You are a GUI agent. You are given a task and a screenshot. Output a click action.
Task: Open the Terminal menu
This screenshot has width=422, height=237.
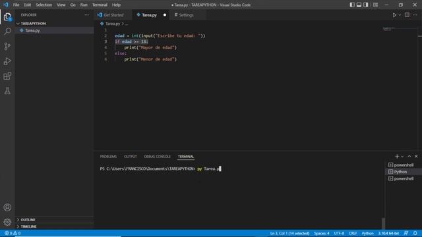click(100, 5)
